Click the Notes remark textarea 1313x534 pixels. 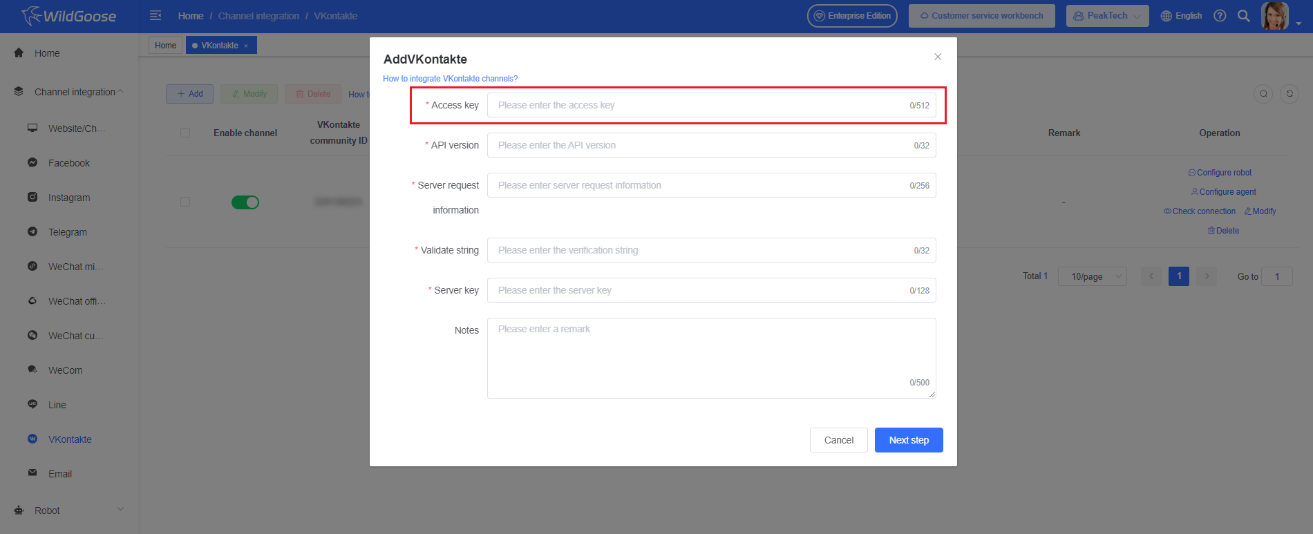[x=712, y=358]
